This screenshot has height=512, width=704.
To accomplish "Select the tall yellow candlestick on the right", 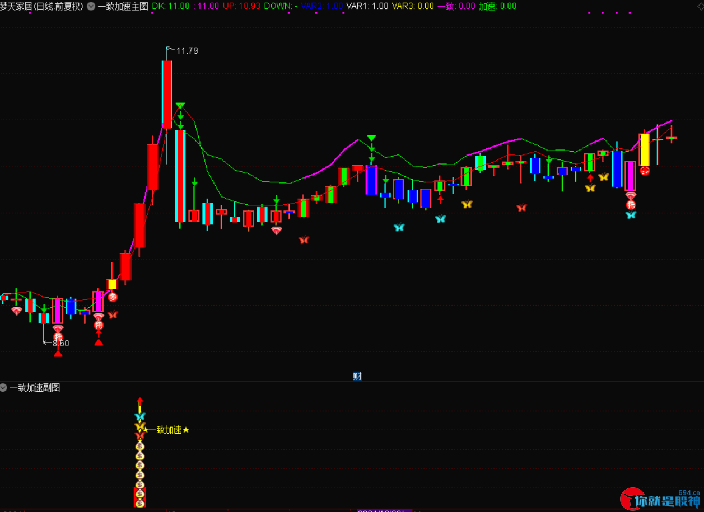I will tap(645, 149).
